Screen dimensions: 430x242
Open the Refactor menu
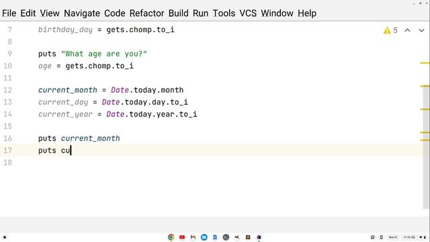146,13
